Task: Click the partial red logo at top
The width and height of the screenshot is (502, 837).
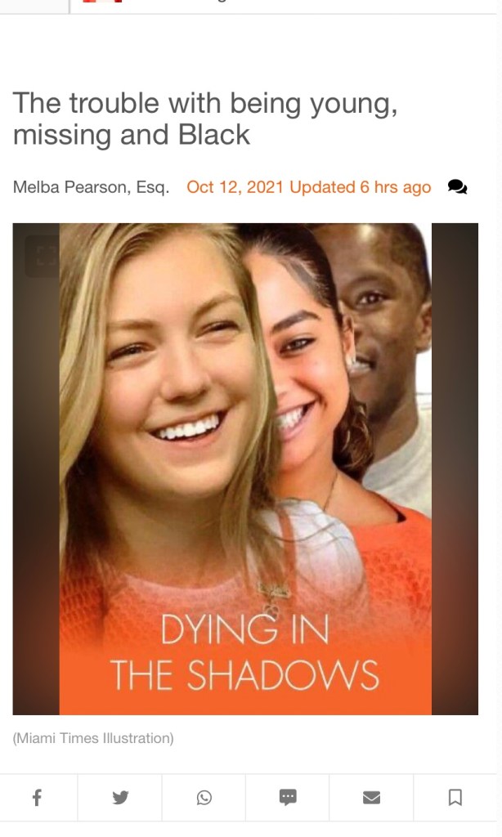Action: tap(102, 2)
